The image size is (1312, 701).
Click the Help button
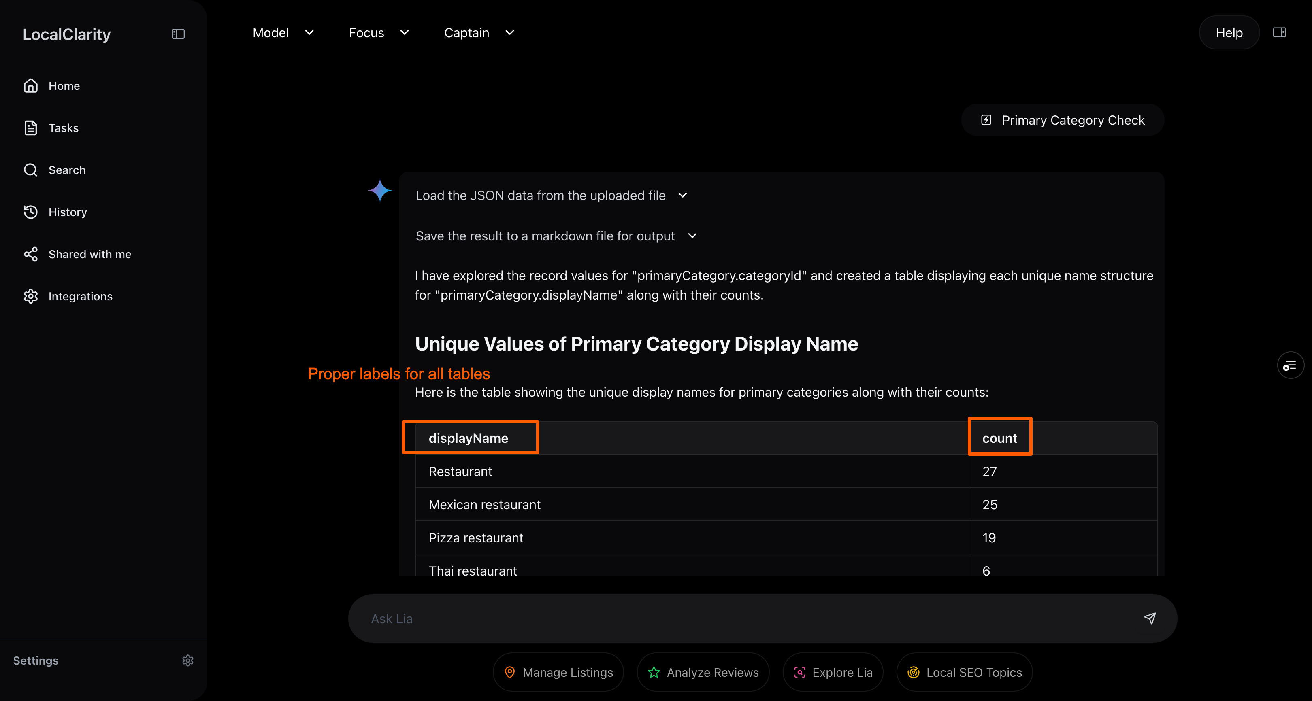pyautogui.click(x=1229, y=33)
